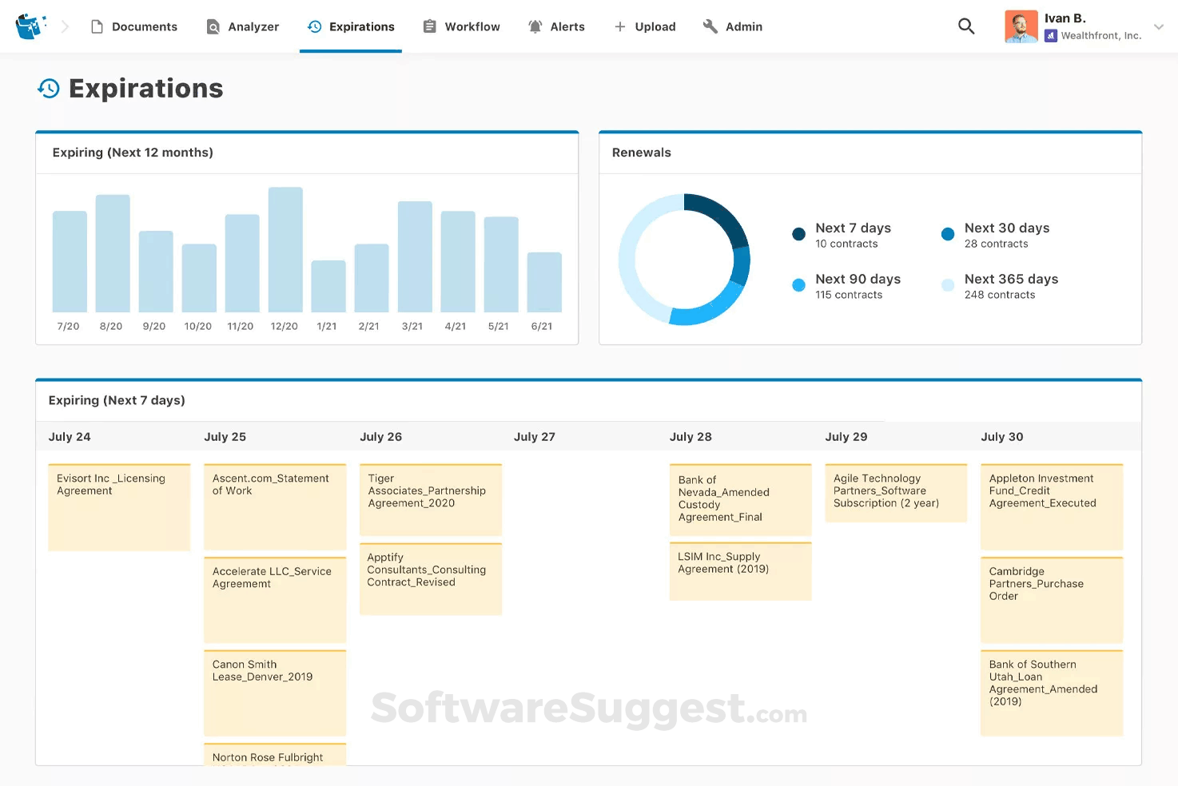This screenshot has height=786, width=1178.
Task: Select the Expirations clock icon in navigation
Action: (313, 26)
